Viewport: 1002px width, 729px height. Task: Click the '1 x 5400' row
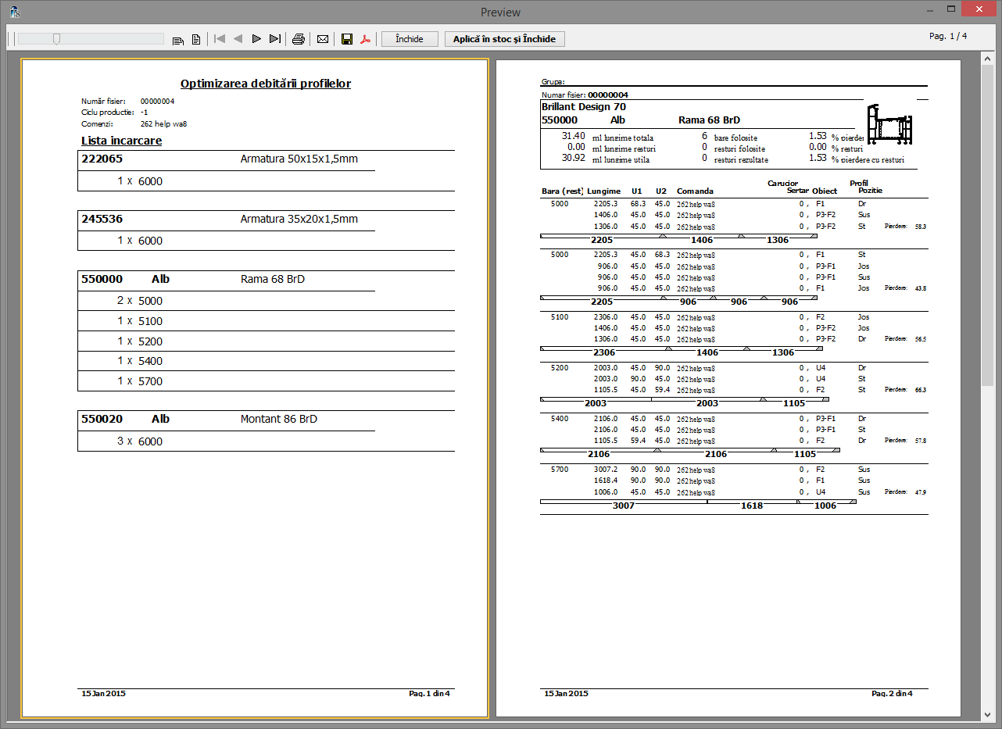pos(266,361)
